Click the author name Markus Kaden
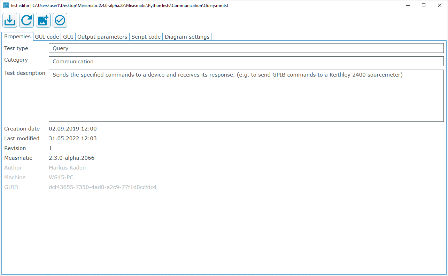Image resolution: width=448 pixels, height=276 pixels. click(x=67, y=168)
